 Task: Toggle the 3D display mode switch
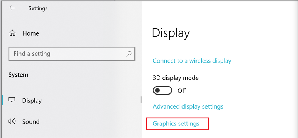[162, 91]
